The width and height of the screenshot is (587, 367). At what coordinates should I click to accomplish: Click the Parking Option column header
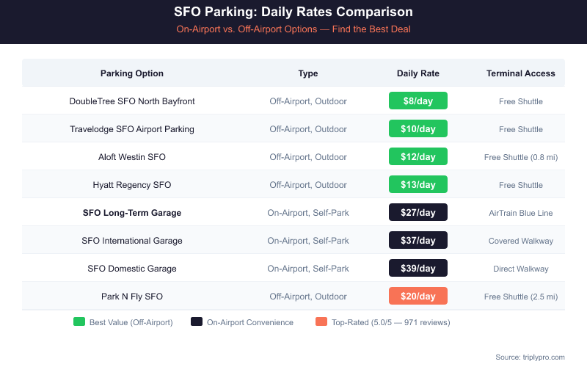click(x=132, y=73)
